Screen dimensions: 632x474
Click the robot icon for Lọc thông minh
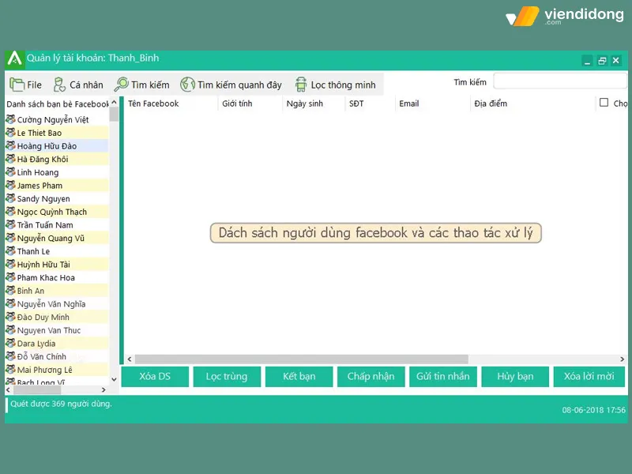(301, 85)
